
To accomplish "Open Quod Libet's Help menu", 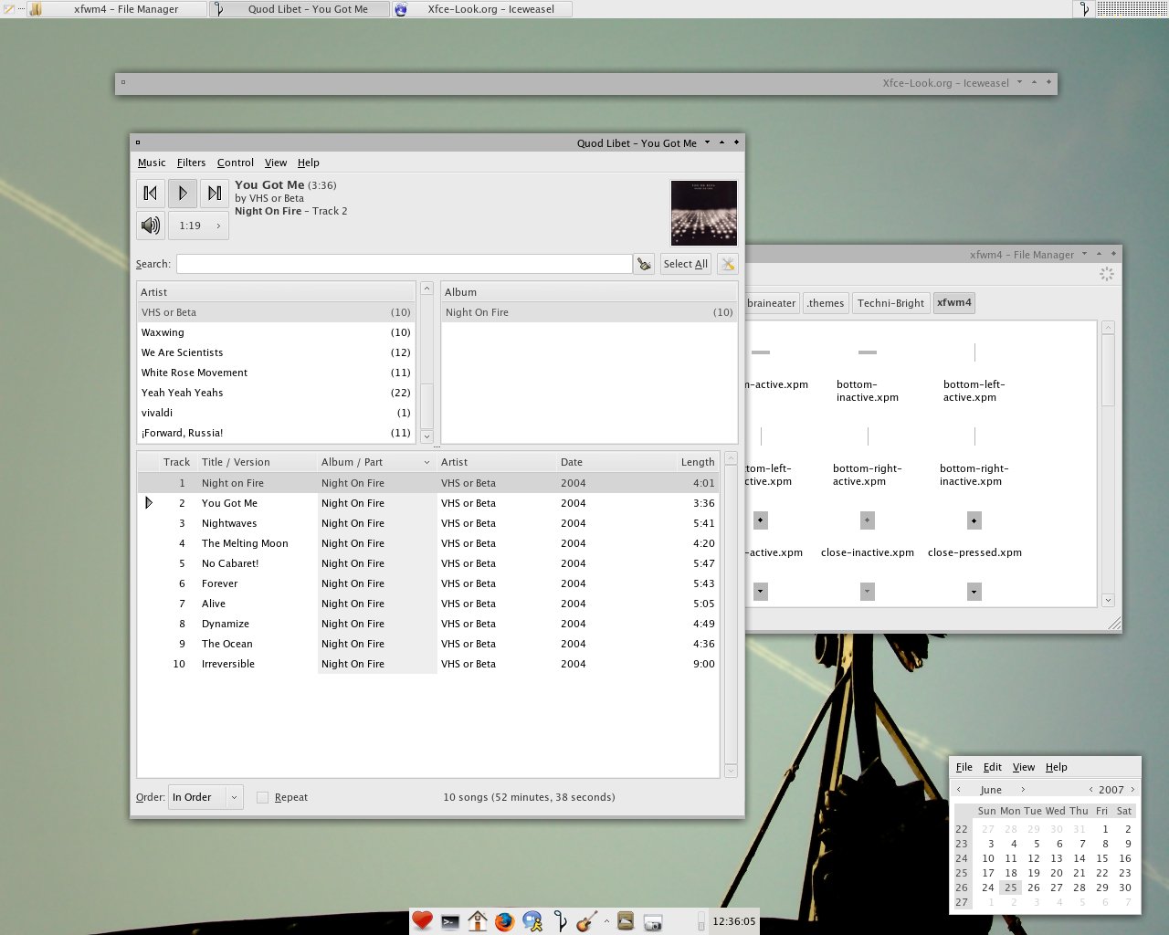I will 309,163.
